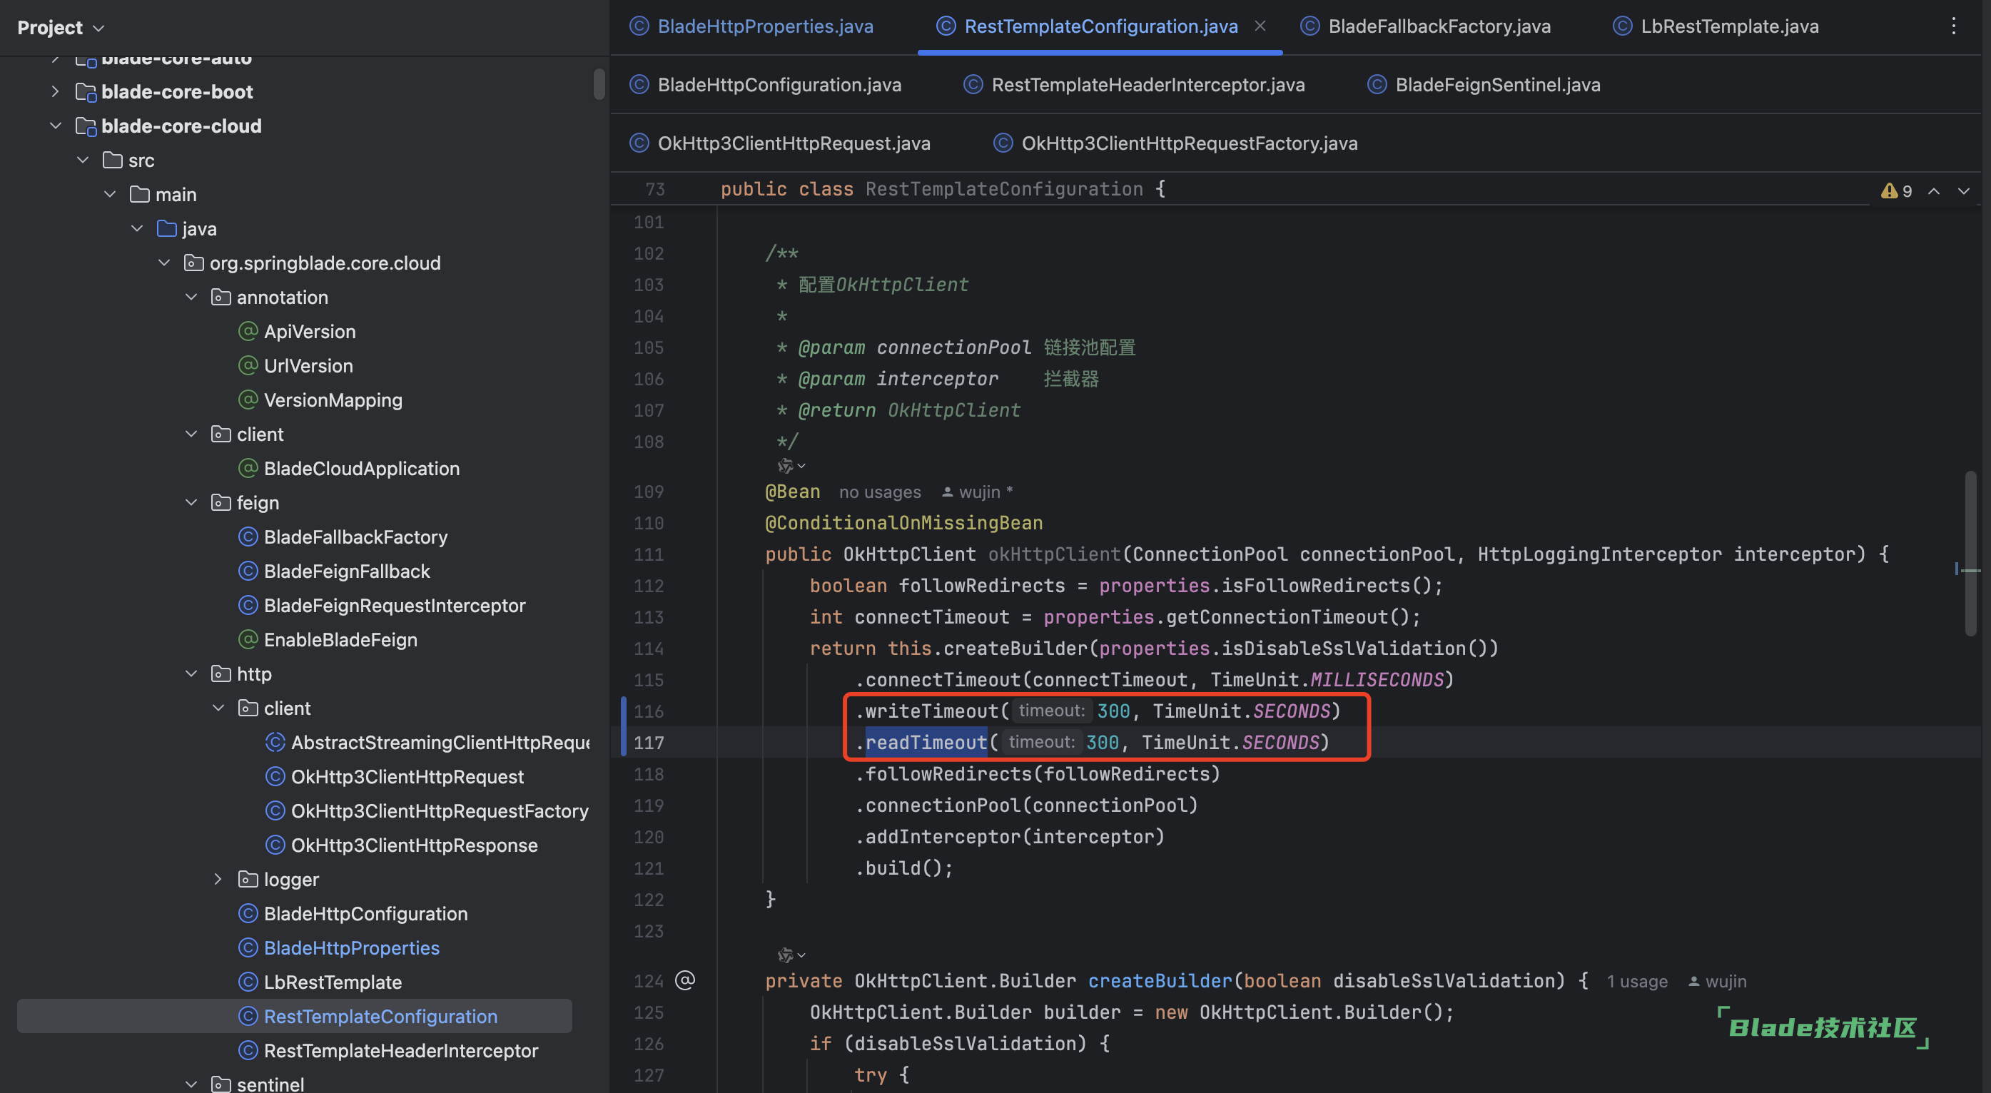Close the RestTemplateConfiguration.java tab
1991x1093 pixels.
coord(1260,26)
